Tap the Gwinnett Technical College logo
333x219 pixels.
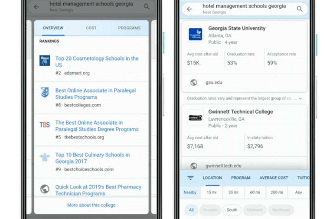[195, 118]
